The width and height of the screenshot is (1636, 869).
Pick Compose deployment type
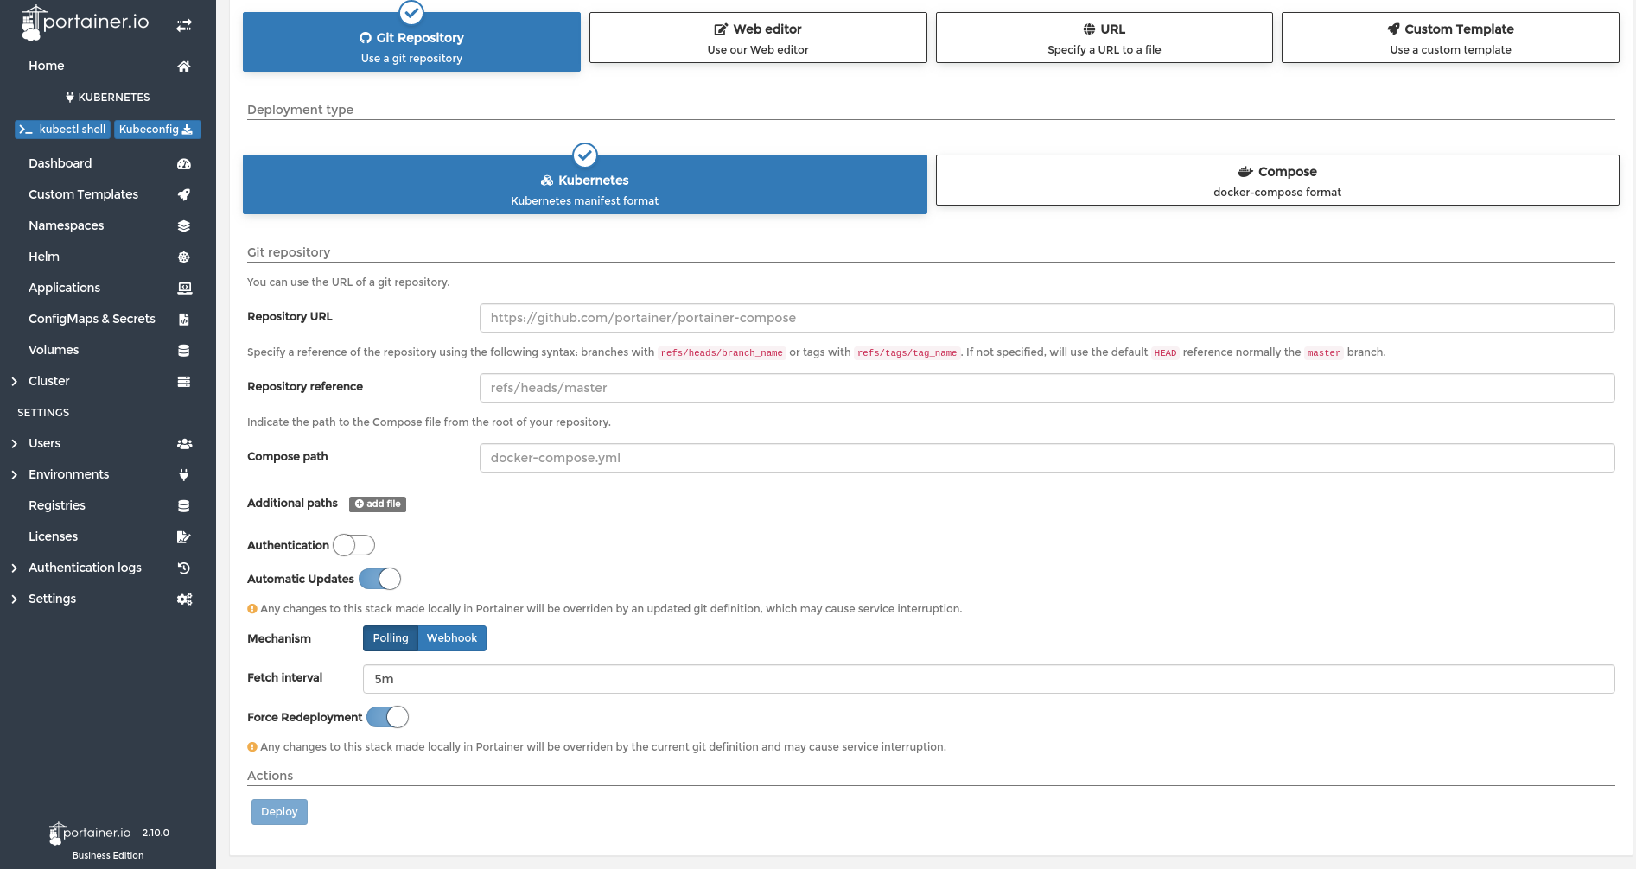tap(1277, 180)
